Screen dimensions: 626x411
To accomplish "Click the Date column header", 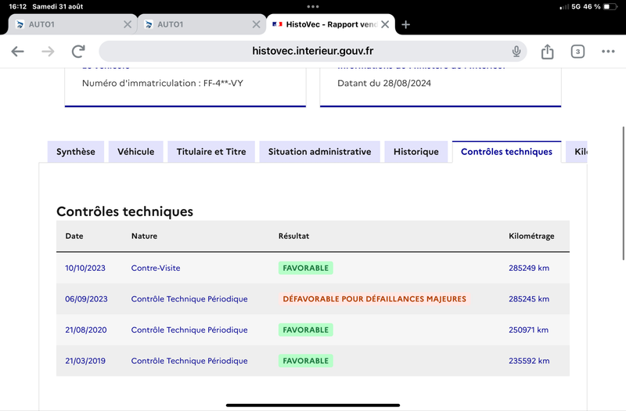I will pos(74,236).
